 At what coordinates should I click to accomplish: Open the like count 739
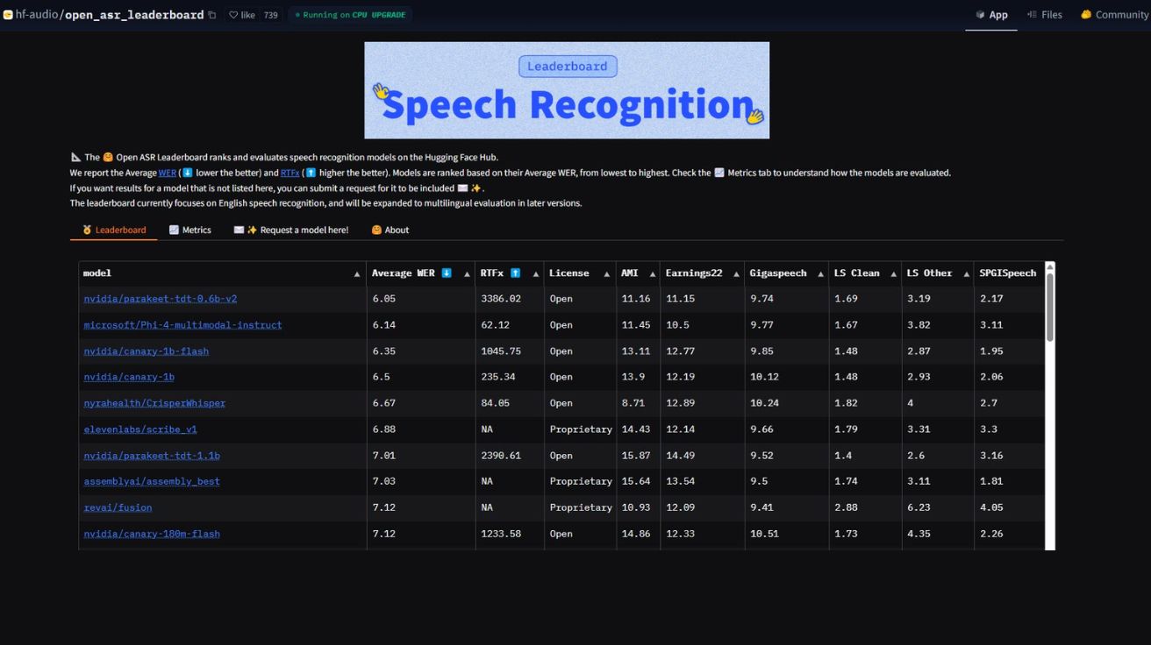271,15
